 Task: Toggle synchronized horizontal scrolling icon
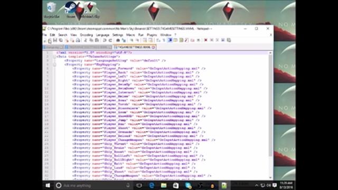151,40
